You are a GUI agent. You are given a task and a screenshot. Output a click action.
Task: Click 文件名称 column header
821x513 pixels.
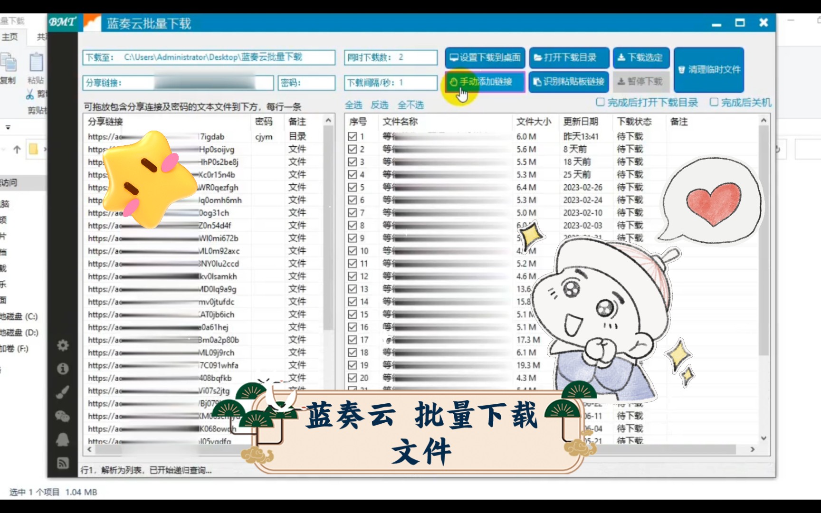400,122
